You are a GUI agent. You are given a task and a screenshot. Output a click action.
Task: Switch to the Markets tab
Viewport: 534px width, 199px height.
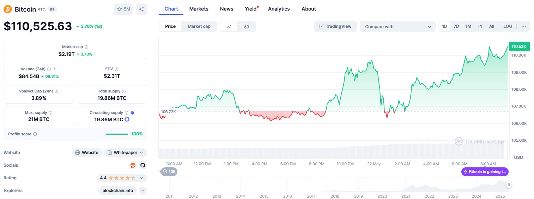click(x=199, y=9)
